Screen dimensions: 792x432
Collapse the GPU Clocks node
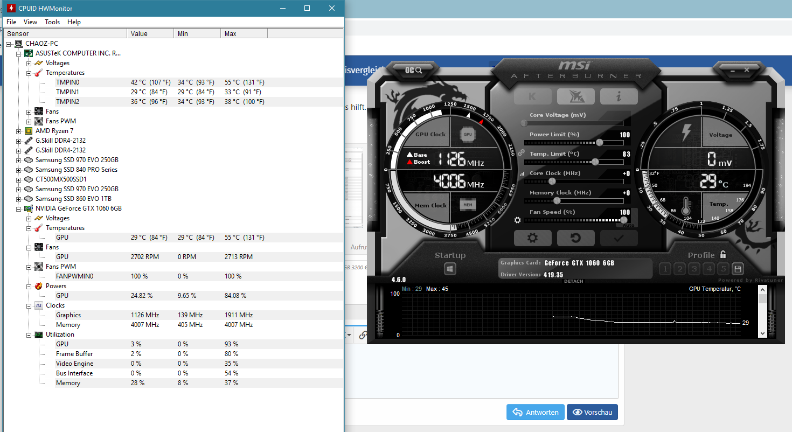point(29,305)
